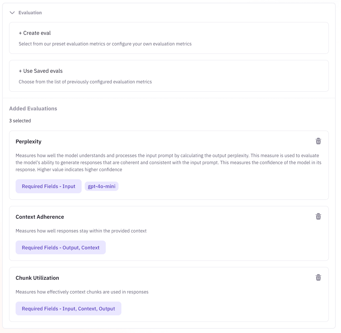
Task: Select the Perplexity evaluation title
Action: (x=29, y=142)
